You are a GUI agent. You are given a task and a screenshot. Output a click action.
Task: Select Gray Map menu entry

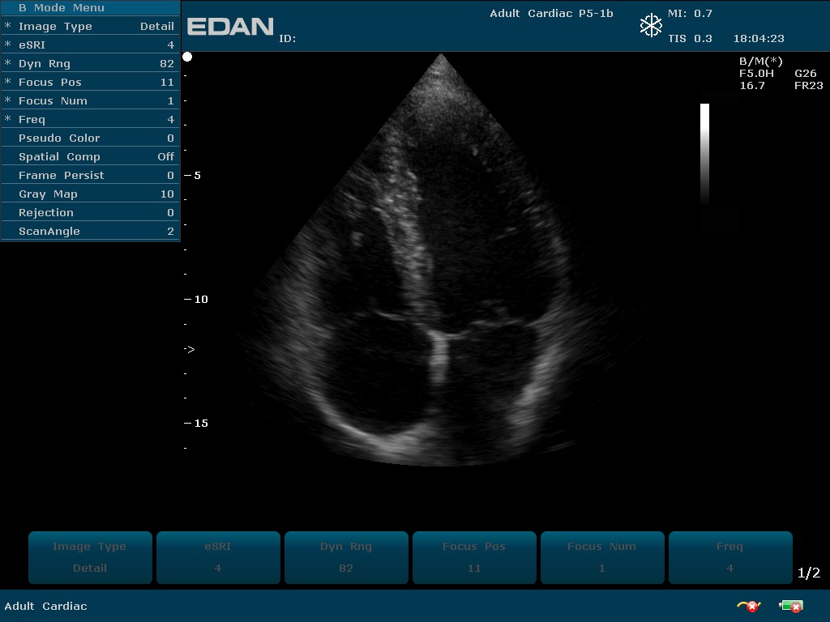click(x=91, y=194)
